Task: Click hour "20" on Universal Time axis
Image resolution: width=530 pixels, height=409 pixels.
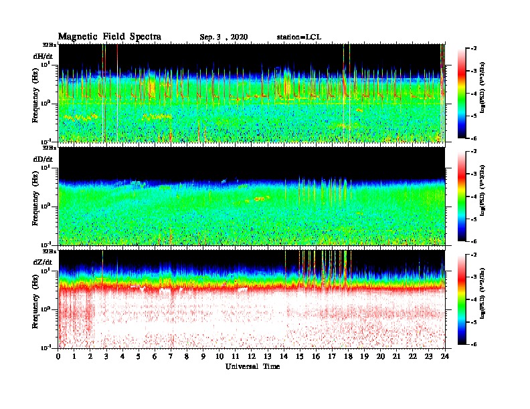Action: (x=380, y=356)
